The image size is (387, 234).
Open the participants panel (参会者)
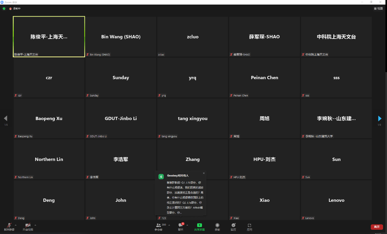[158, 226]
